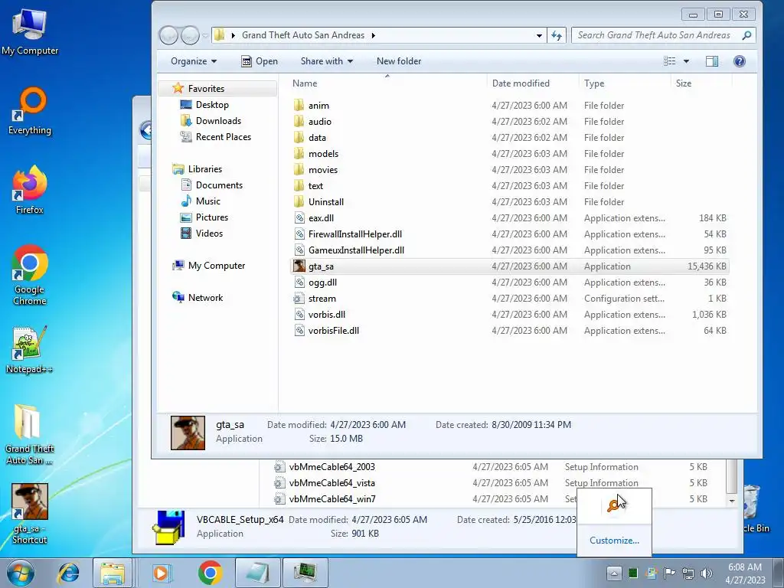The width and height of the screenshot is (784, 588).
Task: Select the ogg.dll file
Action: (x=510, y=282)
